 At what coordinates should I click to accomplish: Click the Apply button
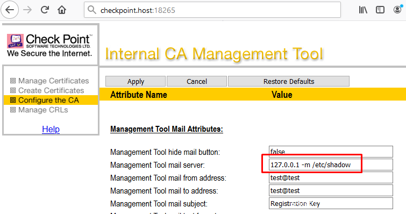point(136,81)
